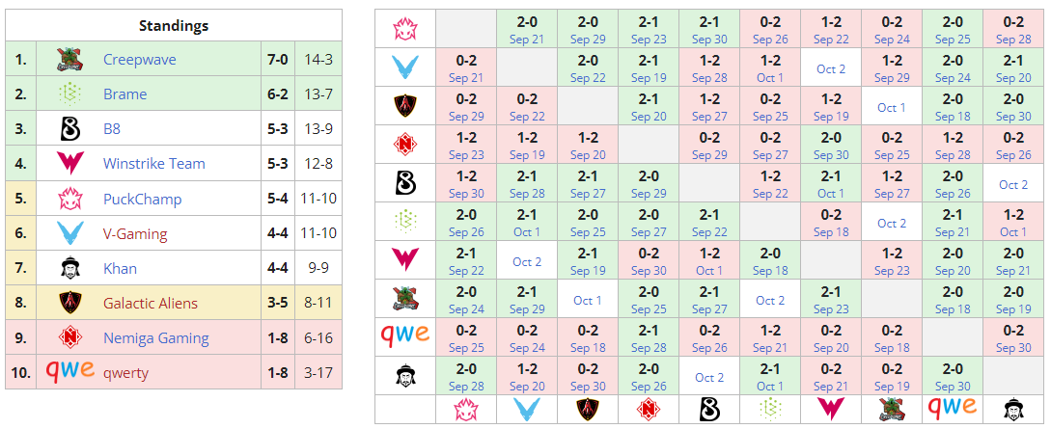1051x429 pixels.
Task: Click the V-Gaming logo in the crosstable's left column
Action: tap(404, 67)
